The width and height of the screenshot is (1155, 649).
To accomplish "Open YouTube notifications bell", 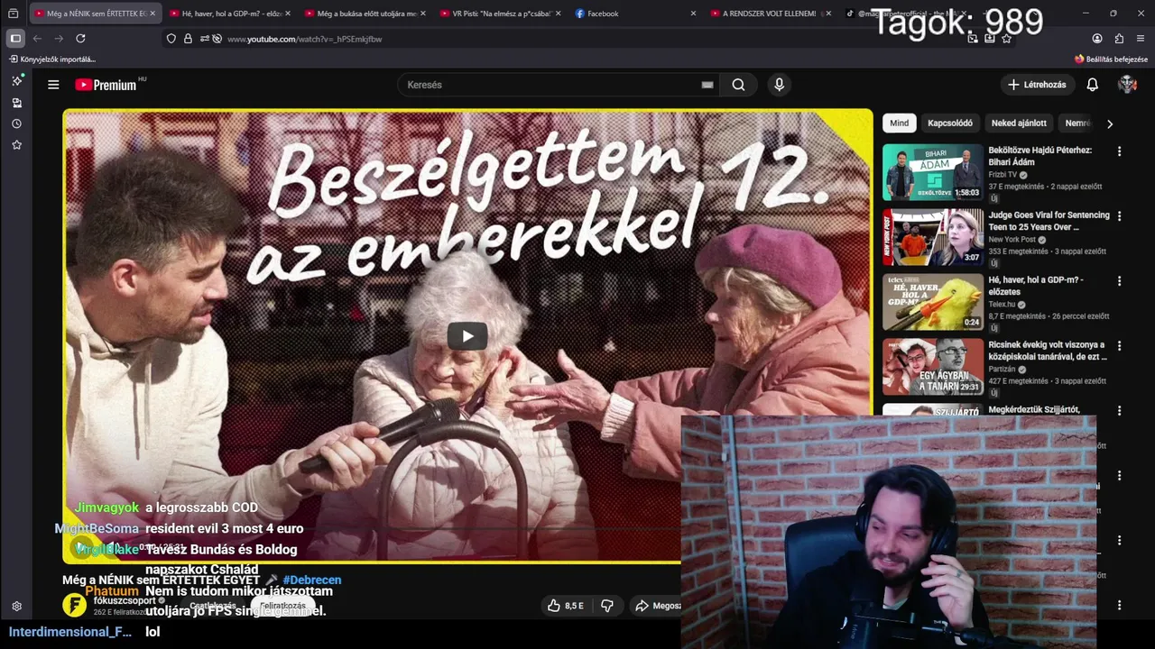I will pyautogui.click(x=1092, y=85).
